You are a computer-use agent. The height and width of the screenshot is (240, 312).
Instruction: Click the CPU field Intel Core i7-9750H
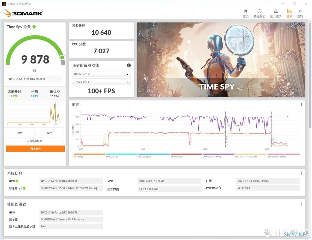pyautogui.click(x=169, y=181)
